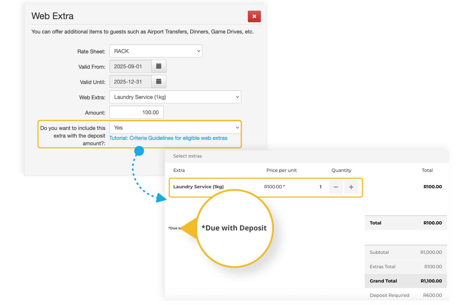
Task: Click the Amount input field
Action: tap(136, 113)
